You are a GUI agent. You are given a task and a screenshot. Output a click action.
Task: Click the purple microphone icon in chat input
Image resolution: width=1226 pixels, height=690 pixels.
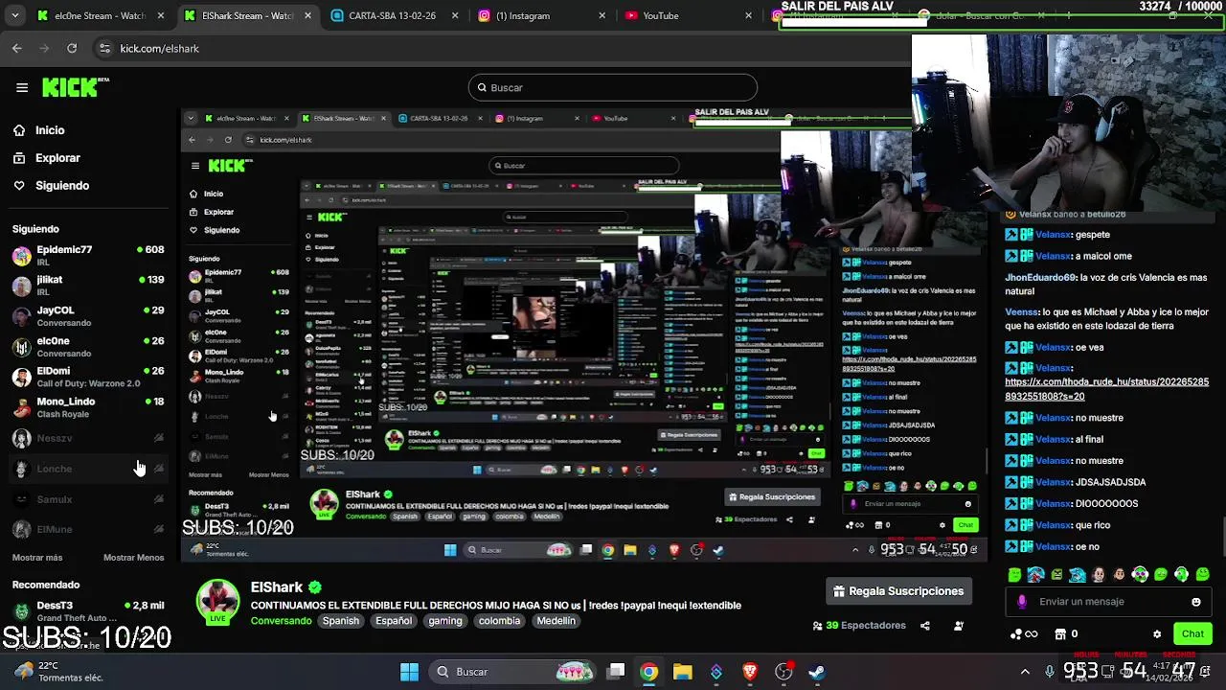tap(1022, 602)
